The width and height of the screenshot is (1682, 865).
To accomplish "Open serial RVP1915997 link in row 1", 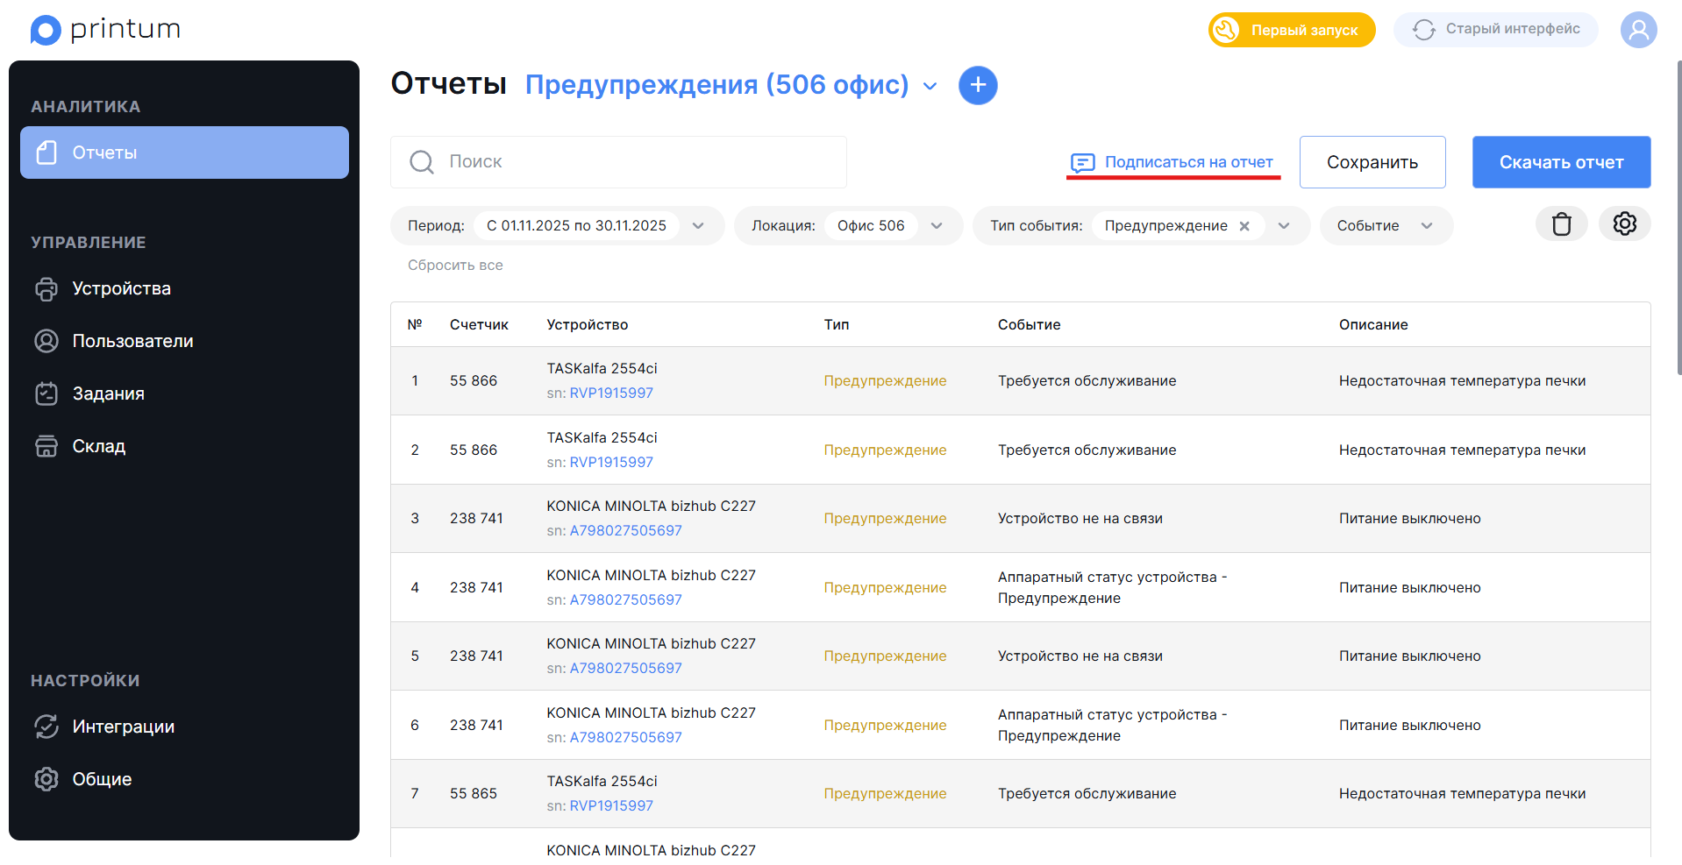I will [611, 394].
